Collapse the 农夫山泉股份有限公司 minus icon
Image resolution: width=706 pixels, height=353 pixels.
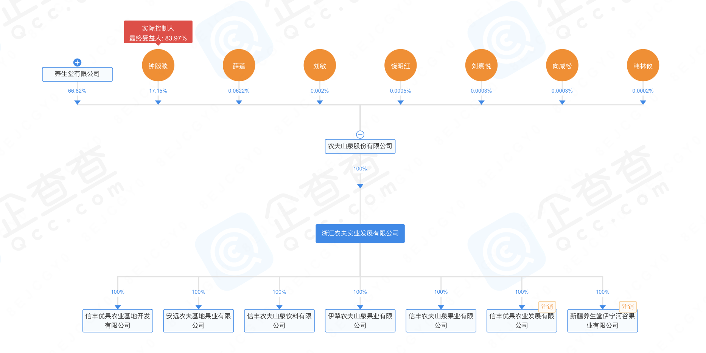coord(360,135)
